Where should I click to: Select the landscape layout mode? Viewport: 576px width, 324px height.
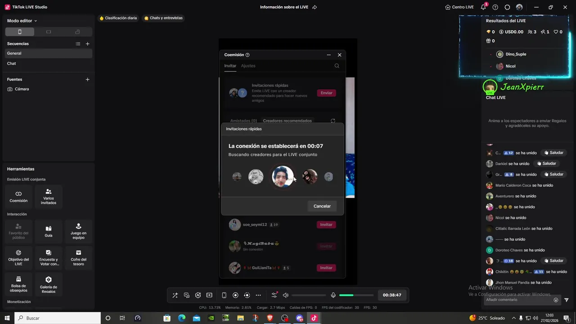coord(49,32)
